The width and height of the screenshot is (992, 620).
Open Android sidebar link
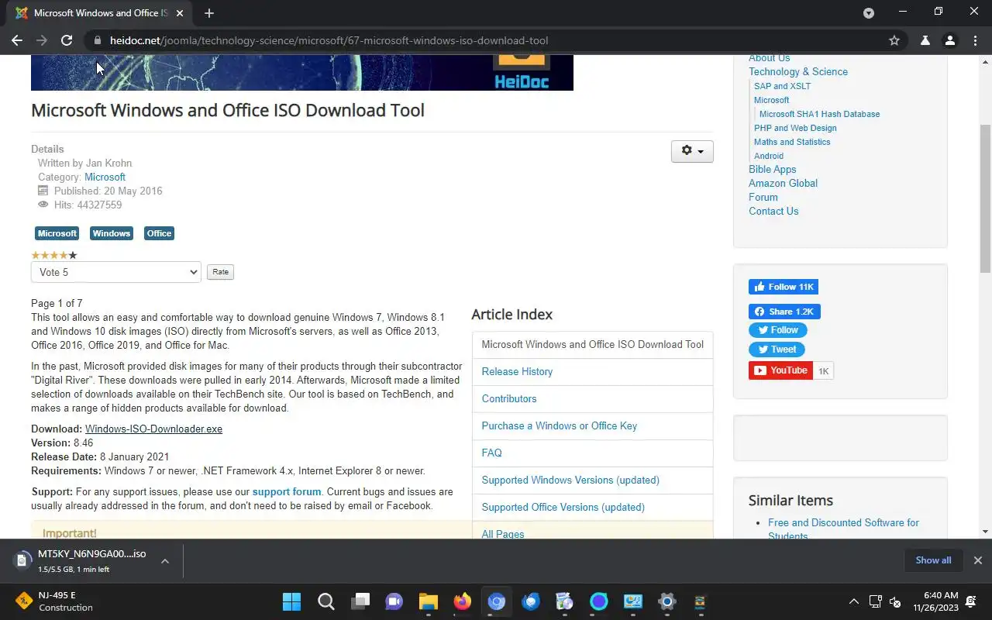coord(769,156)
